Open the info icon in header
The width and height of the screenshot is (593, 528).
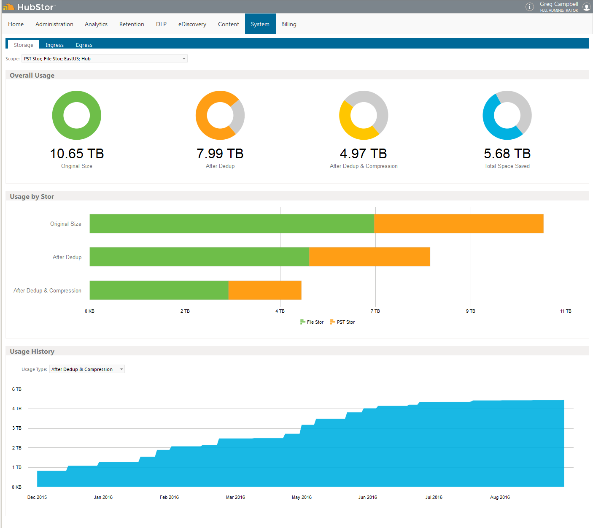529,7
